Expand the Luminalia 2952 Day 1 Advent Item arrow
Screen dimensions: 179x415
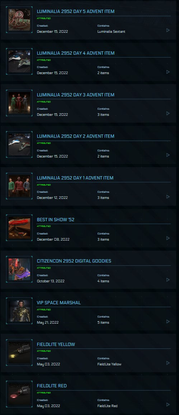coord(168,197)
